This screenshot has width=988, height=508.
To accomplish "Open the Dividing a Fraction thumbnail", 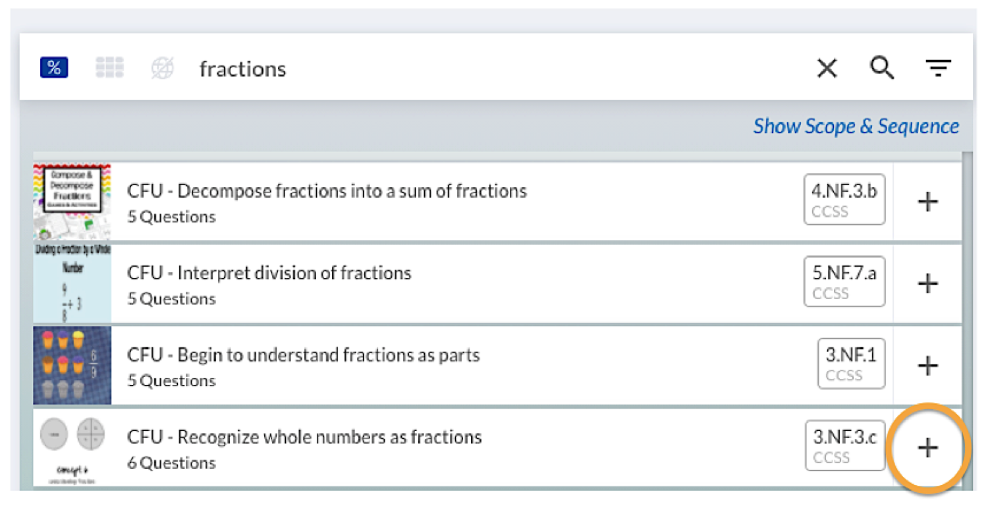I will [72, 283].
